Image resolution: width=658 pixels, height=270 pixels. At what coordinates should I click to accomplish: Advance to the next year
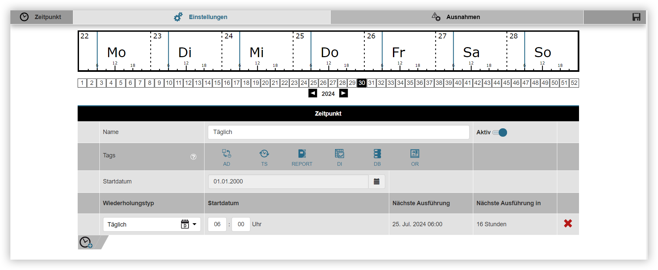(x=343, y=93)
